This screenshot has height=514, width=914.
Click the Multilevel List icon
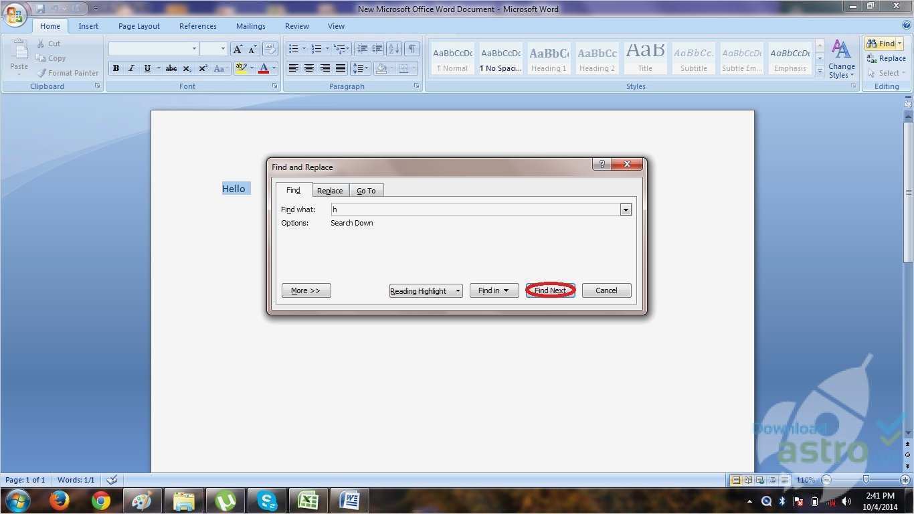coord(339,49)
